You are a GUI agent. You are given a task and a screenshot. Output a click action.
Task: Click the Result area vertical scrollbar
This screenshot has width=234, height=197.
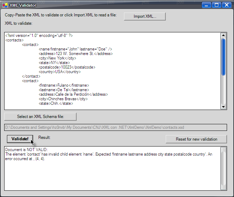224,168
